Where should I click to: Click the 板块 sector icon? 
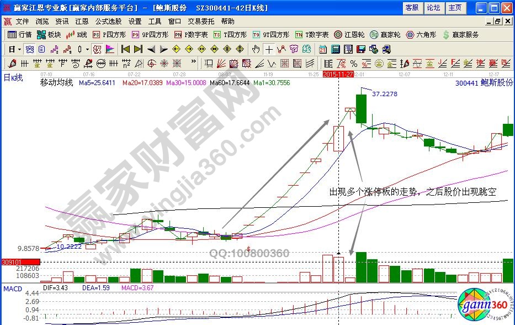pos(49,35)
